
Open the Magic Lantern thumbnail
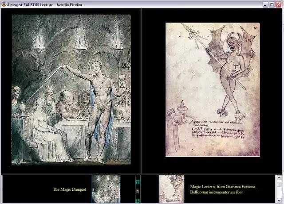tap(172, 189)
